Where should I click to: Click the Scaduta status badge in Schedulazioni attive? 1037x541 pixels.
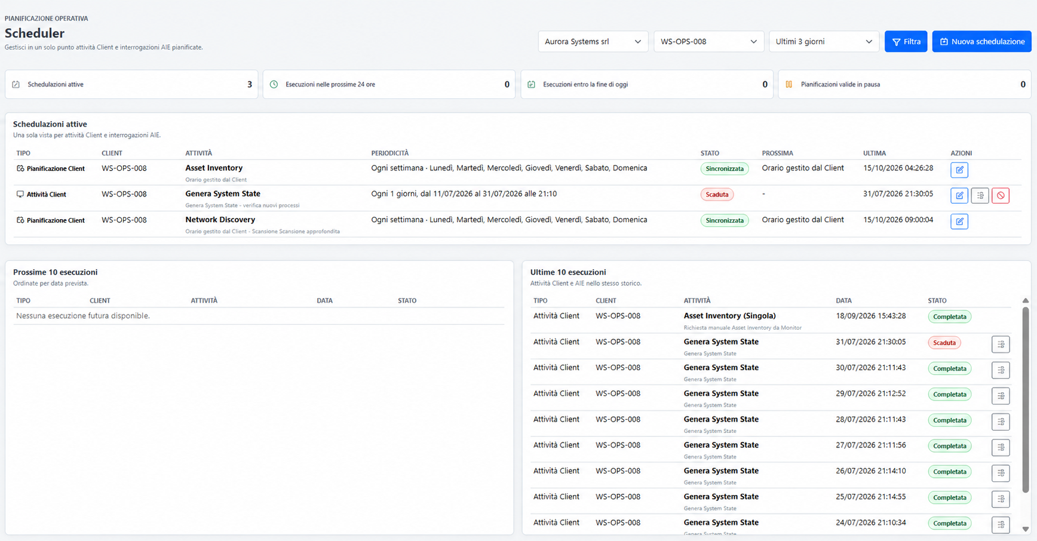717,194
